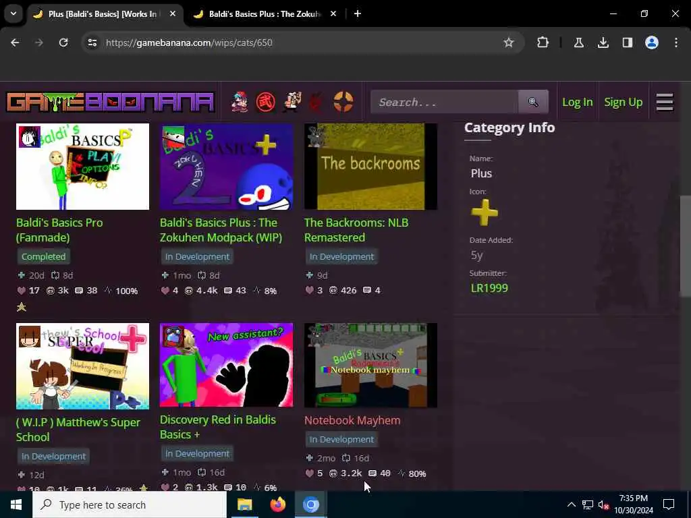Click the New assistant? thumbnail
Viewport: 691px width, 518px height.
tap(226, 365)
